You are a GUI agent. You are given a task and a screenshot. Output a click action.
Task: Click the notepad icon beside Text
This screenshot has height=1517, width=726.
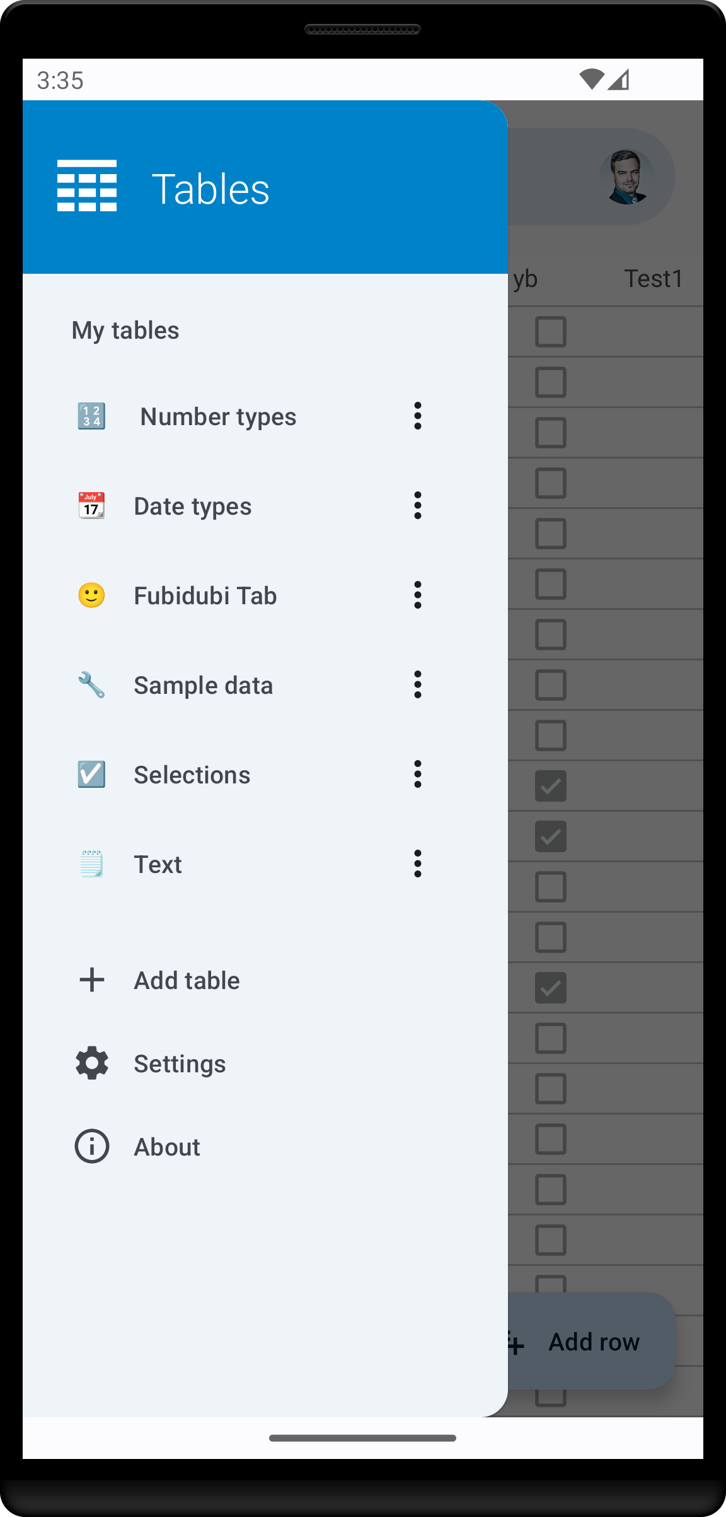[91, 864]
